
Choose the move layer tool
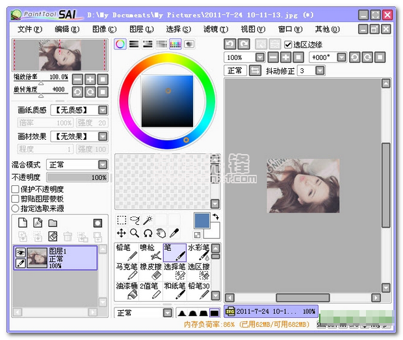(122, 233)
